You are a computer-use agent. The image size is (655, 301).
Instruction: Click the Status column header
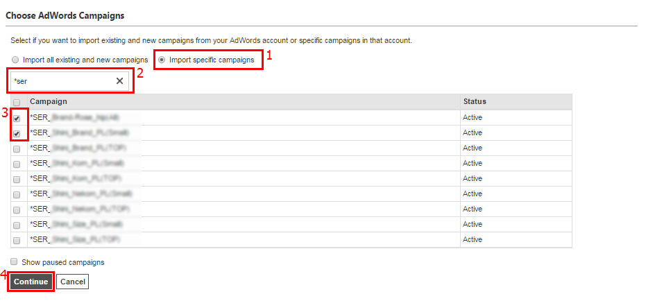click(x=475, y=101)
